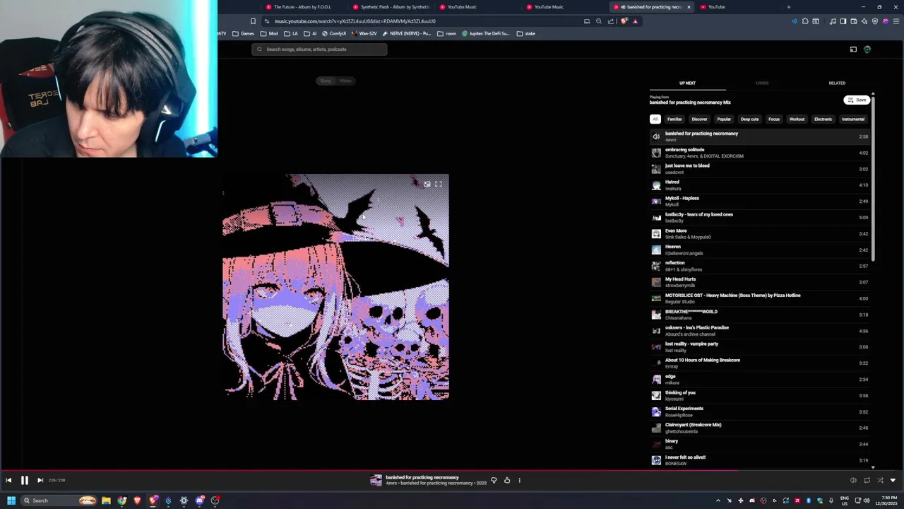The height and width of the screenshot is (509, 904).
Task: Open the LYRICS tab
Action: coord(762,83)
